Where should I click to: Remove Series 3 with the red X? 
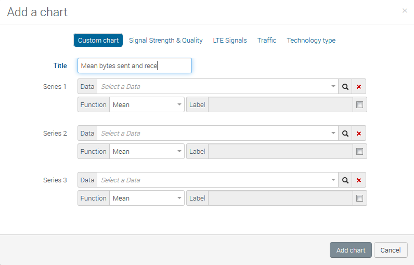click(x=359, y=180)
